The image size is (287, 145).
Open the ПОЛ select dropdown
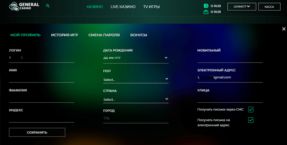(135, 79)
